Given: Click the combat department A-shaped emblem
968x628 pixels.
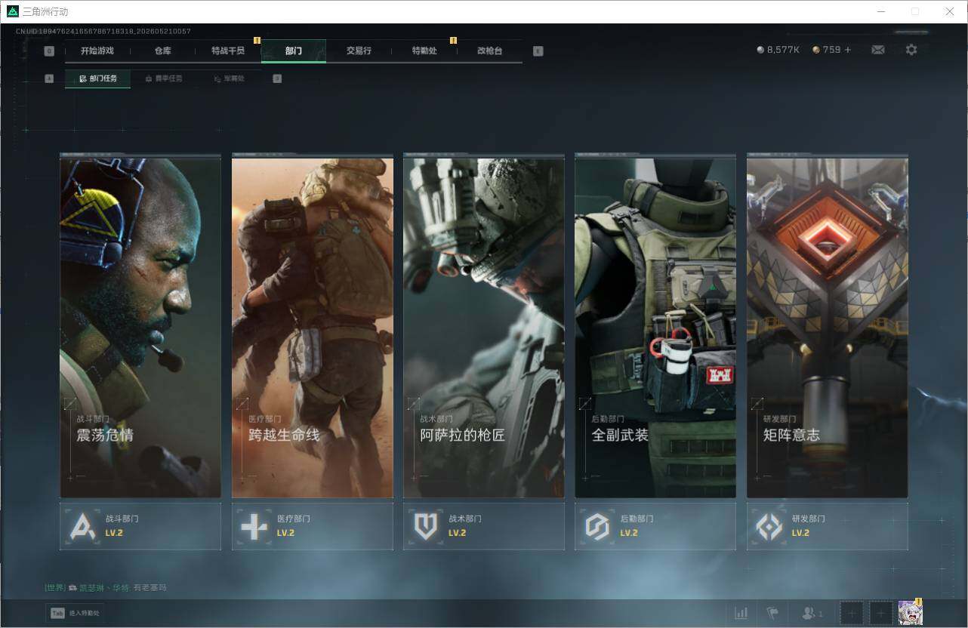Looking at the screenshot, I should tap(82, 526).
